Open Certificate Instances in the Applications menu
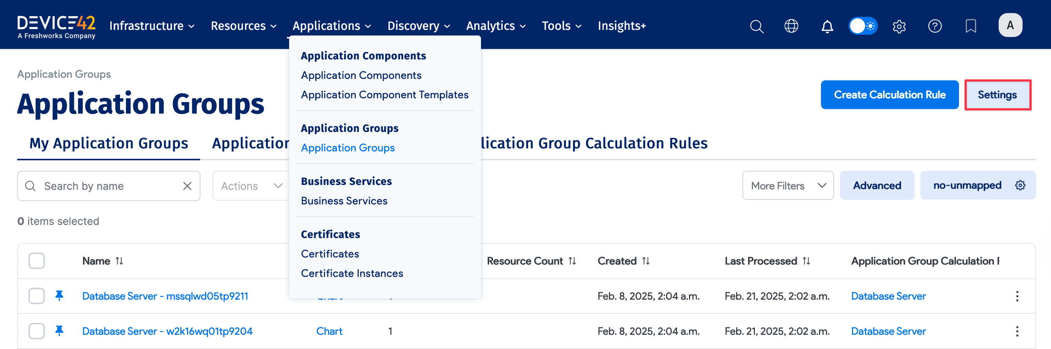Image resolution: width=1051 pixels, height=349 pixels. (x=352, y=273)
